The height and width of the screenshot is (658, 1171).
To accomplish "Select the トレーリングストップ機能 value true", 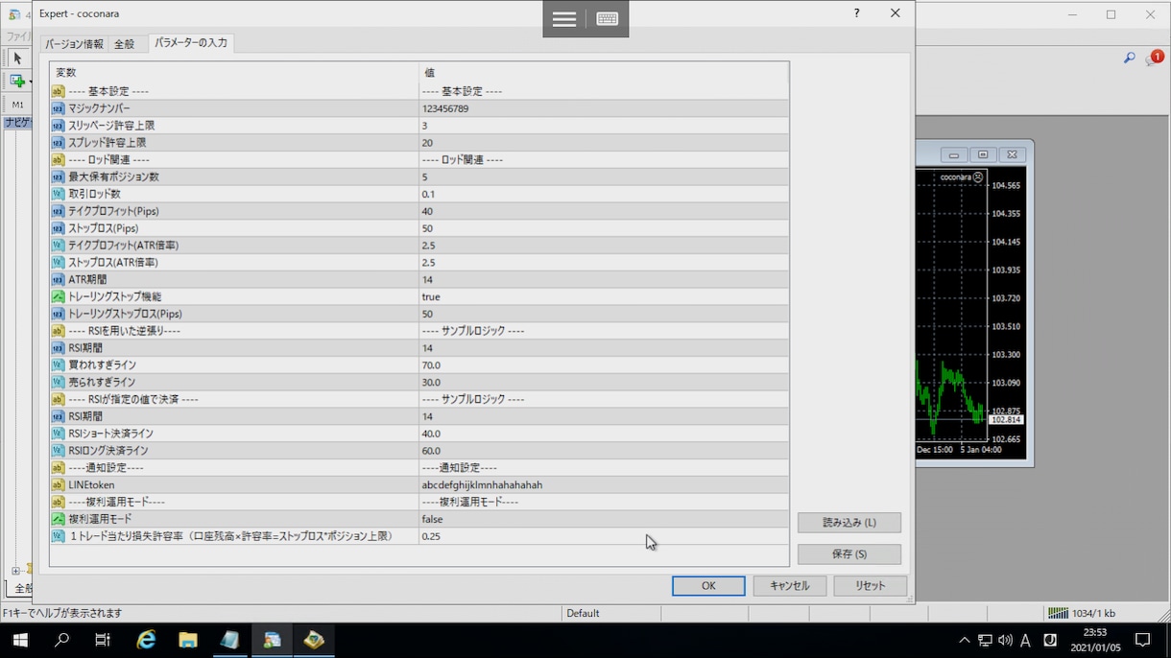I will 431,296.
